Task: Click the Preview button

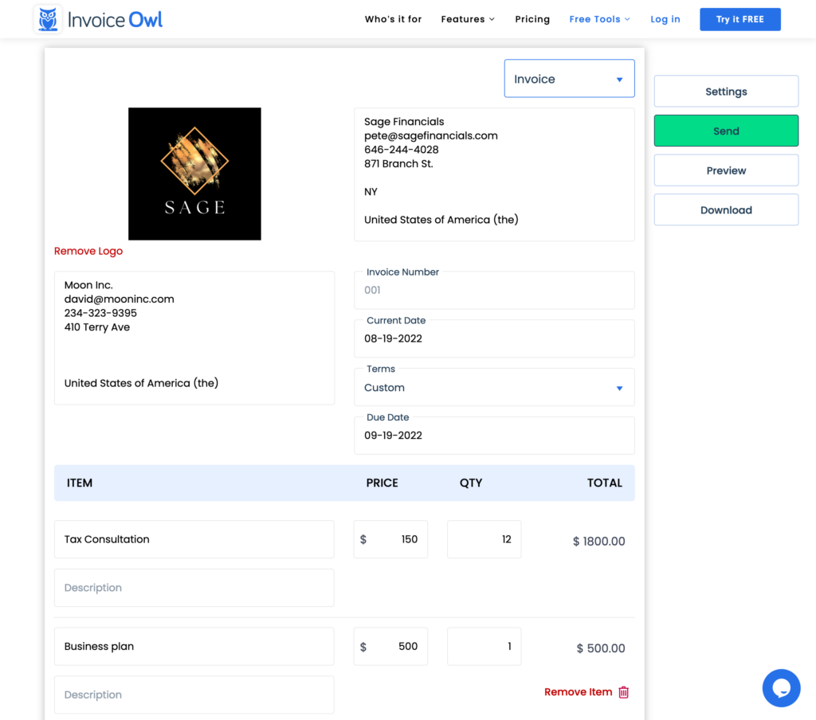Action: coord(725,170)
